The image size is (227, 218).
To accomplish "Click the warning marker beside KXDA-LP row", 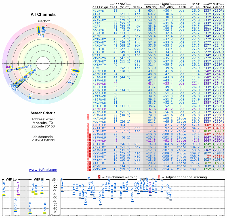I will click(x=88, y=125).
